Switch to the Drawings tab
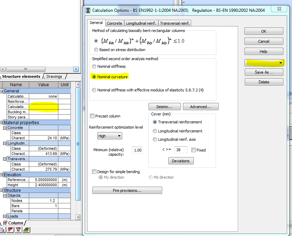This screenshot has width=292, height=236. (x=54, y=76)
